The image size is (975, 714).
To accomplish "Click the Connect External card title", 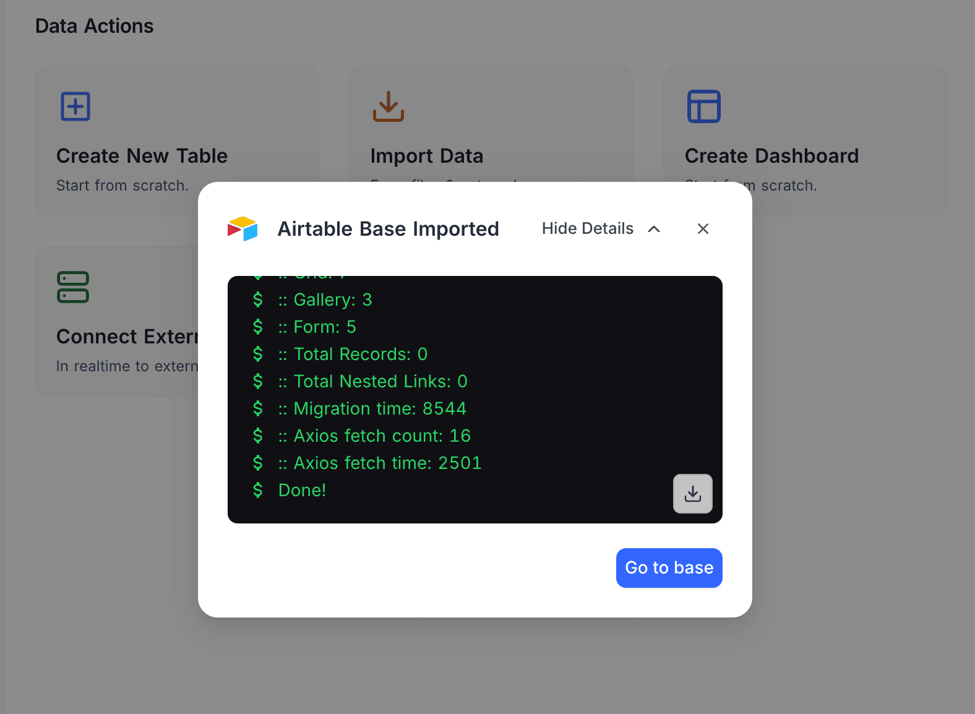I will click(127, 337).
